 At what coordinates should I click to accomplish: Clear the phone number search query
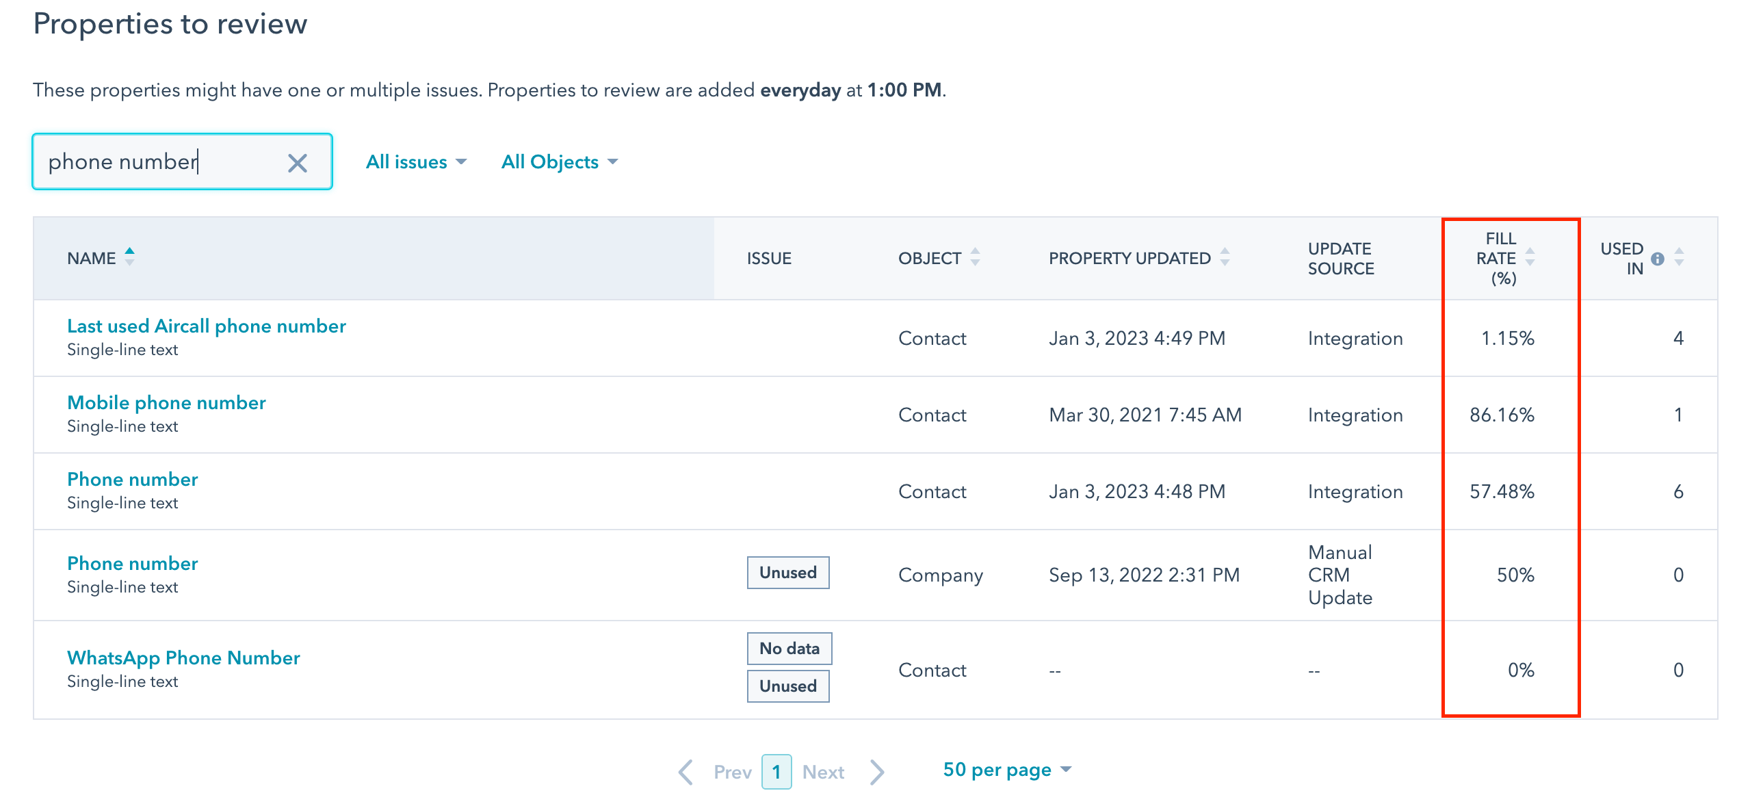tap(297, 161)
